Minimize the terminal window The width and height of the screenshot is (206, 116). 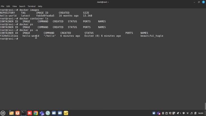pyautogui.click(x=194, y=2)
